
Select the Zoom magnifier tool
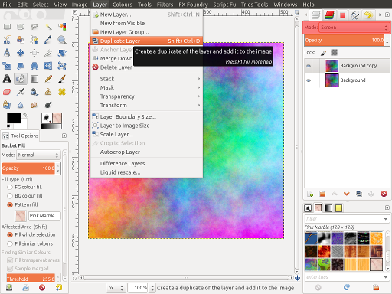pos(62,40)
